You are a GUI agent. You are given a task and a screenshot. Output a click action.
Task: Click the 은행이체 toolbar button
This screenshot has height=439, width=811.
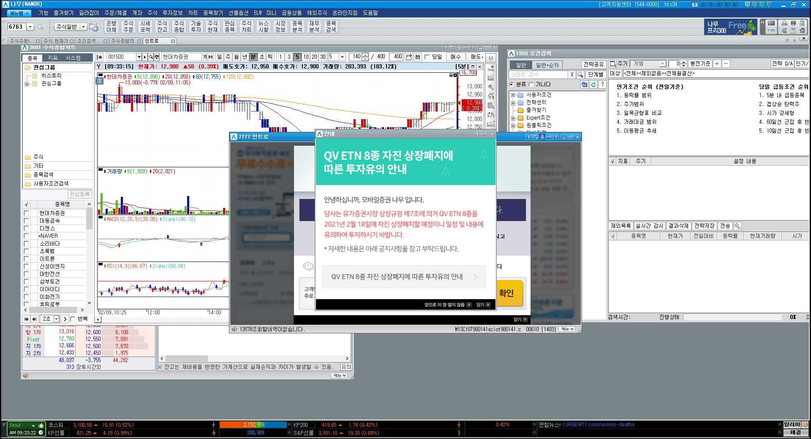[x=112, y=27]
